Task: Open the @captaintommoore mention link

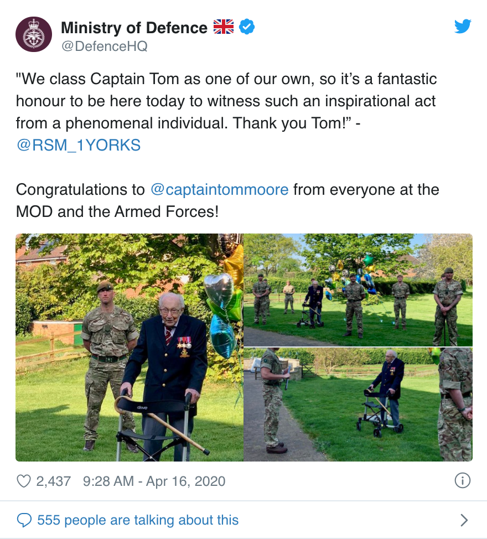Action: pyautogui.click(x=219, y=190)
